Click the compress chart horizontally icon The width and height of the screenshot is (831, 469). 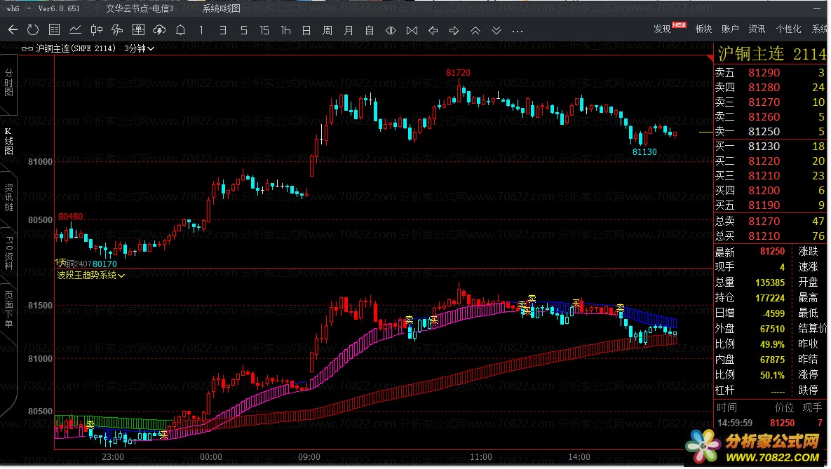[391, 30]
